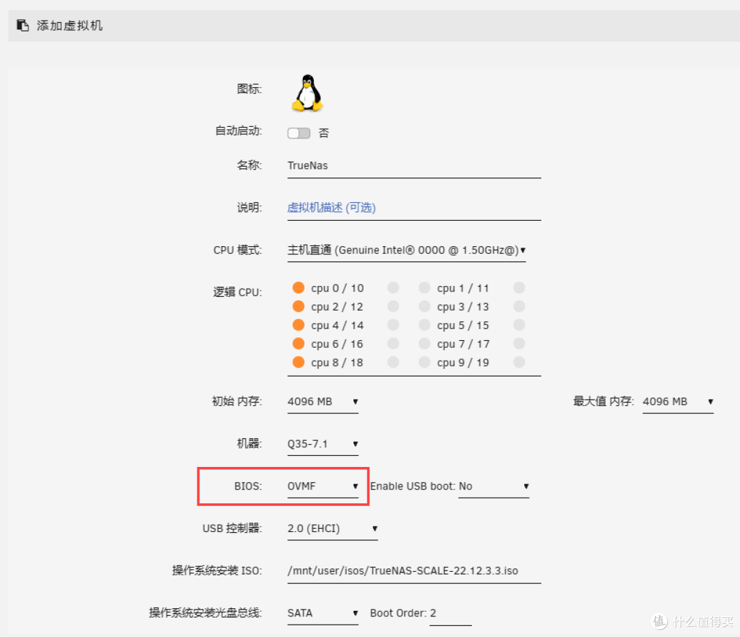Click the 逻辑 CPU: label
The width and height of the screenshot is (740, 637).
pyautogui.click(x=237, y=292)
